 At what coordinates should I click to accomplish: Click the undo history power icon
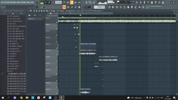point(137,2)
